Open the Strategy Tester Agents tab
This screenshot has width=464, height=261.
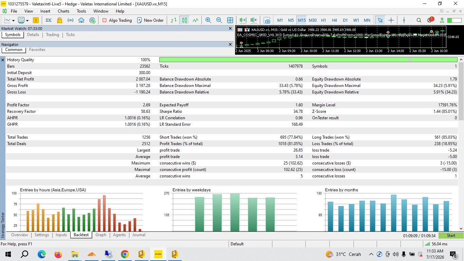pyautogui.click(x=119, y=235)
